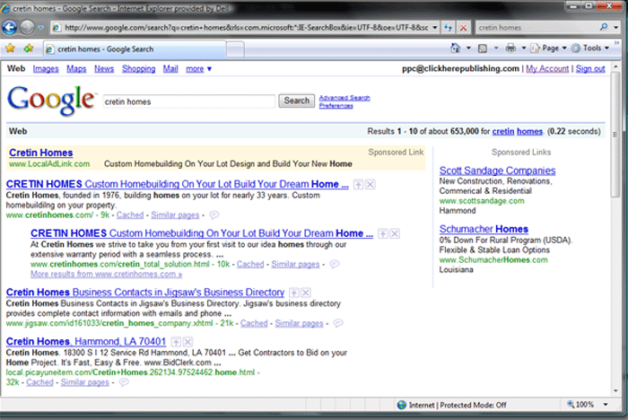The height and width of the screenshot is (420, 628).
Task: Click the page vertical scrollbar thumb
Action: point(616,135)
